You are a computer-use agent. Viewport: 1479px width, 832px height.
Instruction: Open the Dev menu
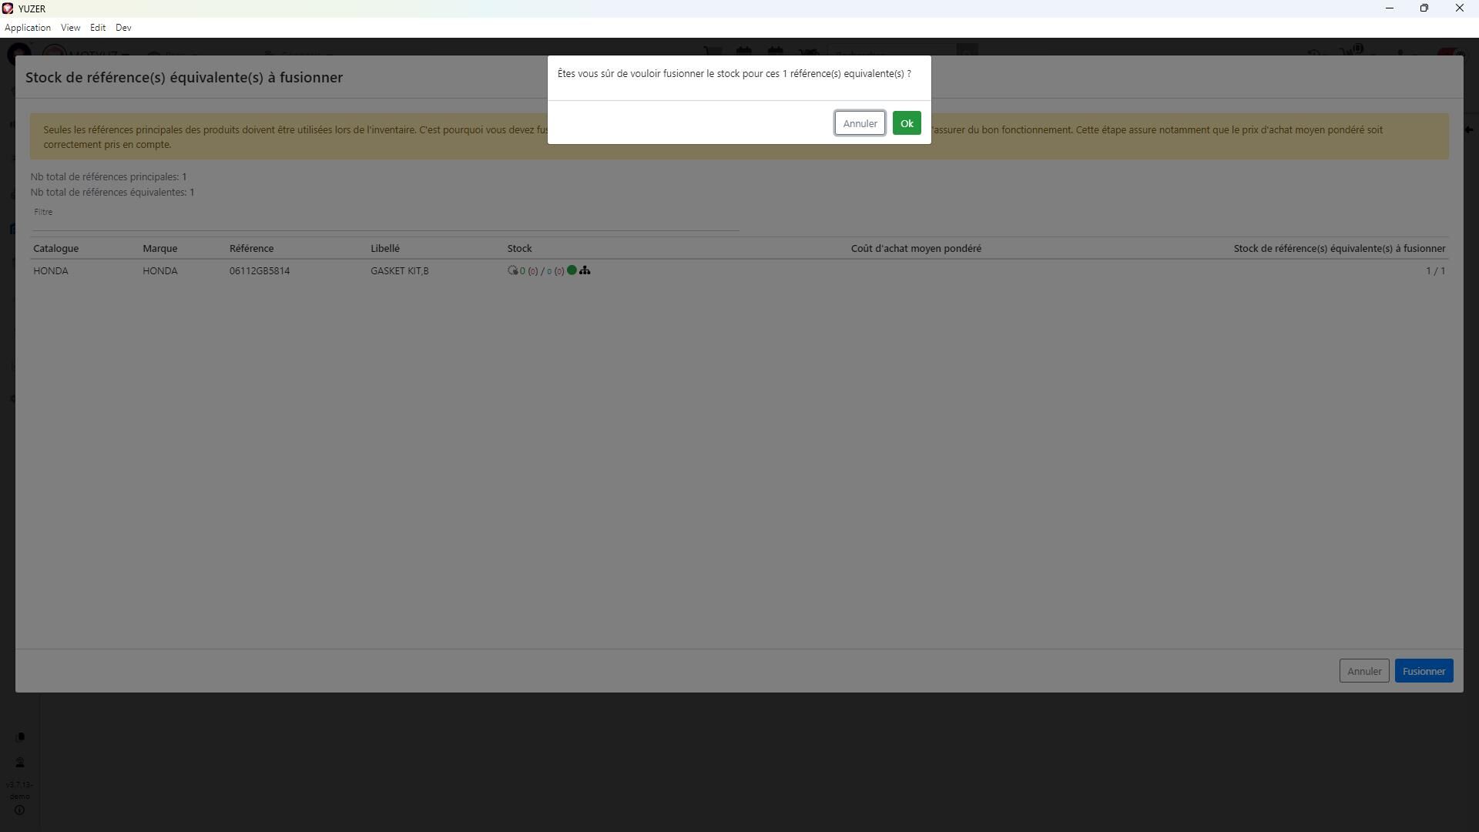click(123, 28)
